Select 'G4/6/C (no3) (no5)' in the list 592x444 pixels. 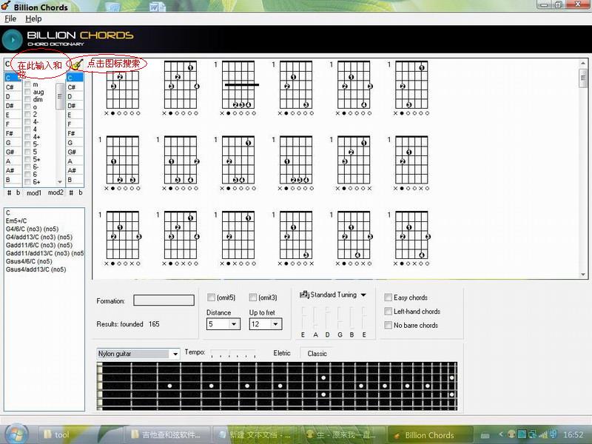pyautogui.click(x=32, y=229)
